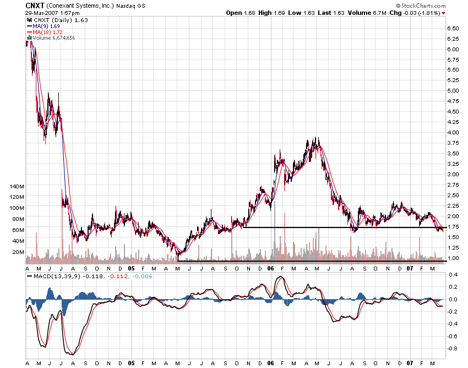Click the MACD(13,39,9) indicator label

coord(57,277)
